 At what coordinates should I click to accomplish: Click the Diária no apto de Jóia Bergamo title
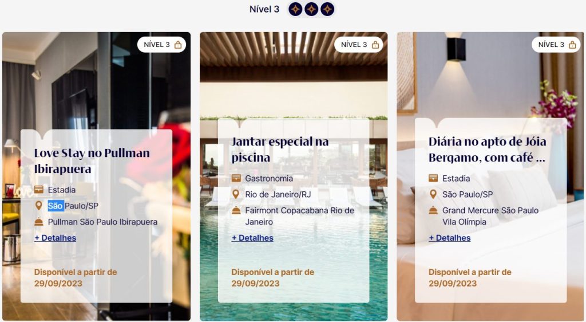[488, 149]
